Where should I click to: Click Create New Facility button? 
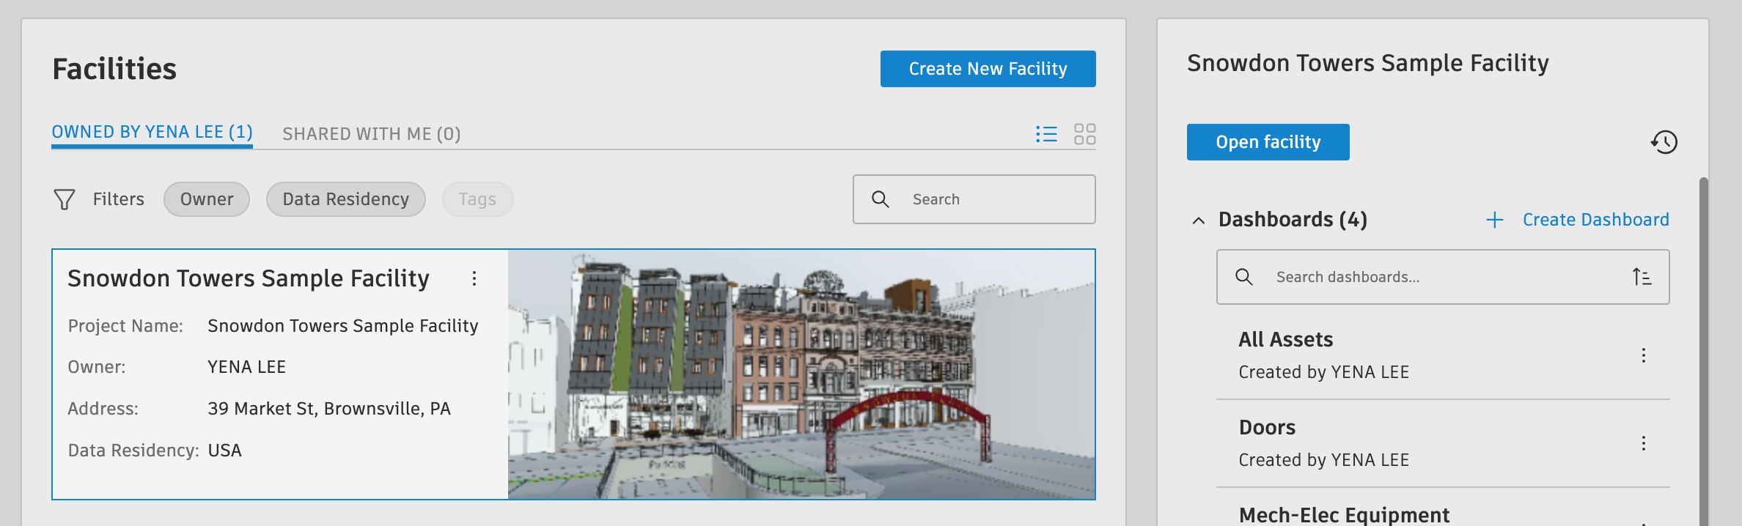click(988, 69)
